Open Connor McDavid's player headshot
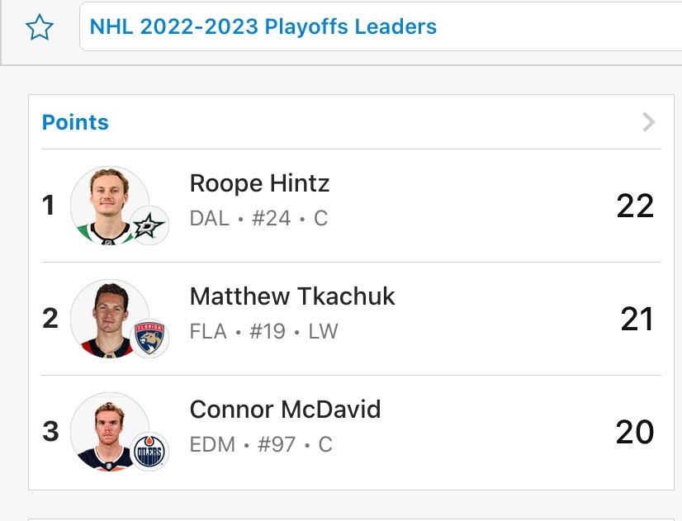 point(107,429)
